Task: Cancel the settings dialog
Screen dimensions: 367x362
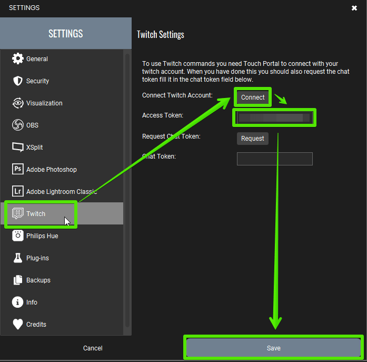Action: [x=93, y=348]
